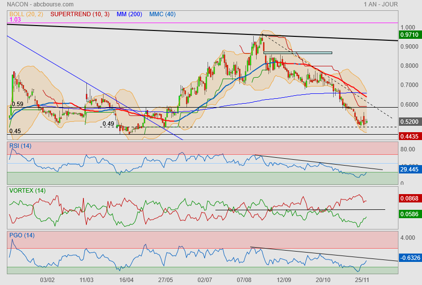Click the 1 AN - JOUR timeframe label
Image resolution: width=422 pixels, height=285 pixels.
(380, 4)
